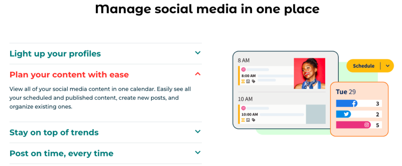Click the tag icon under 8:00 AM
Image resolution: width=402 pixels, height=166 pixels.
pyautogui.click(x=254, y=81)
